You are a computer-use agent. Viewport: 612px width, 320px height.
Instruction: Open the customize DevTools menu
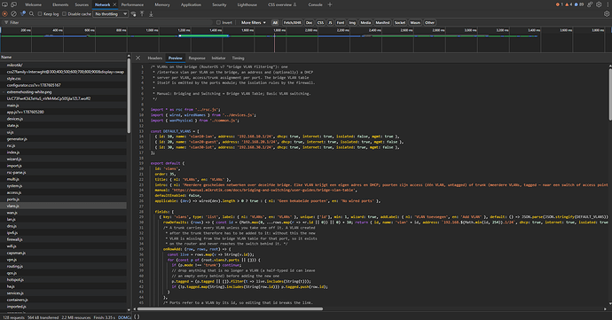[x=608, y=4]
